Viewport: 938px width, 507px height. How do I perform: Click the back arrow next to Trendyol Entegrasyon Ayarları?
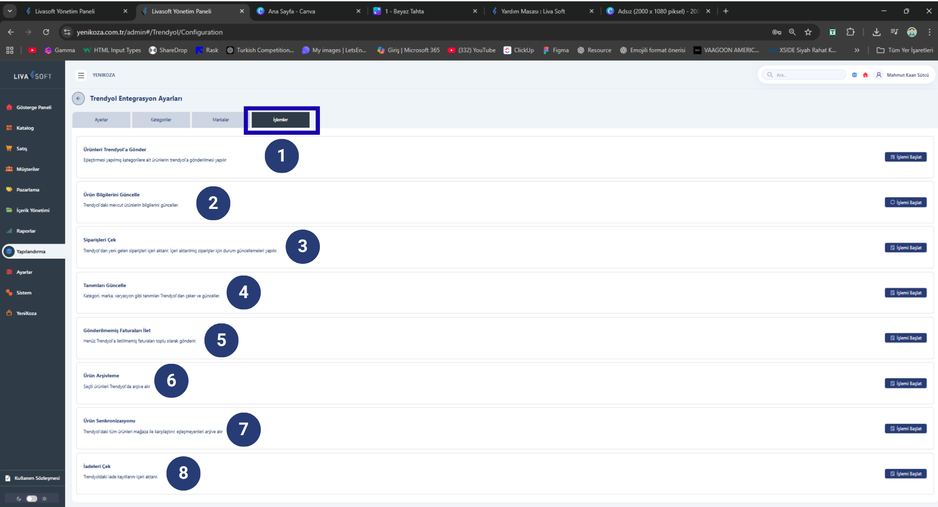point(78,99)
